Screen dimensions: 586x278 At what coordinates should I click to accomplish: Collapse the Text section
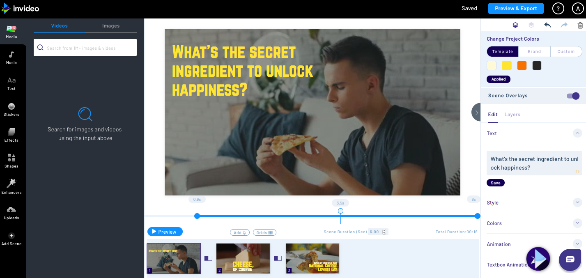click(x=577, y=133)
